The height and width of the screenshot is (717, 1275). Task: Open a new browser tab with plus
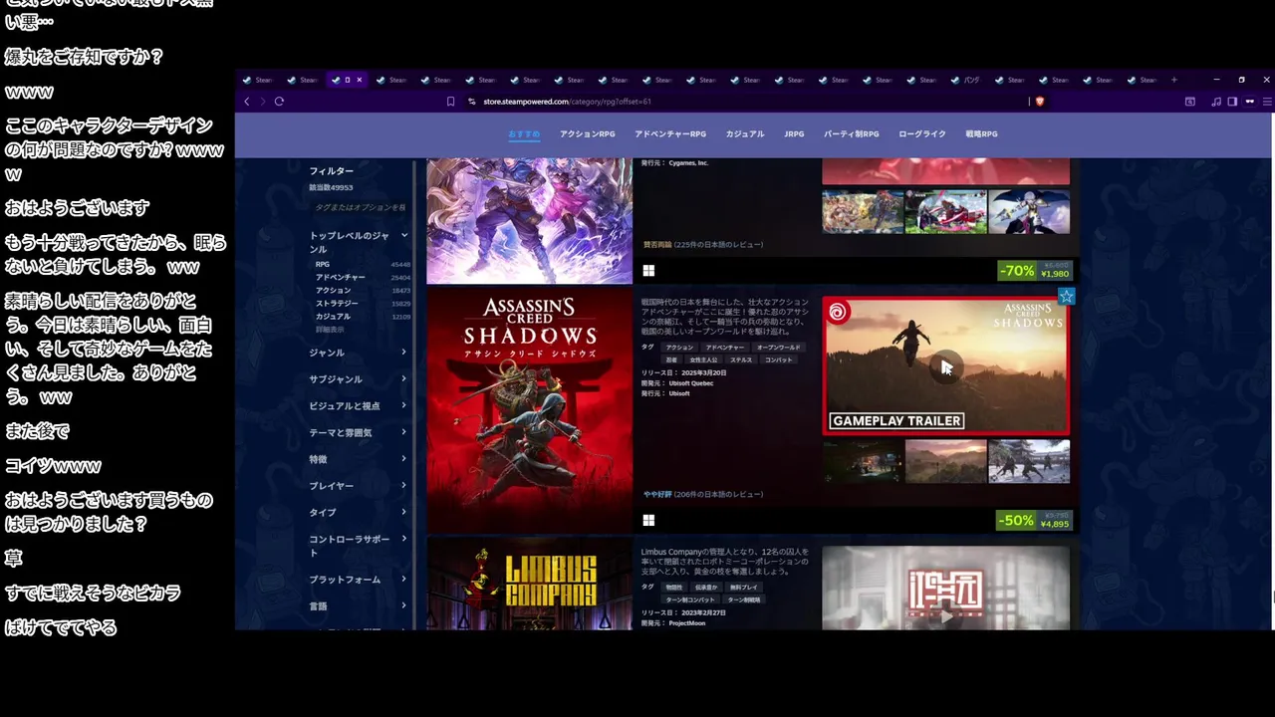coord(1173,80)
